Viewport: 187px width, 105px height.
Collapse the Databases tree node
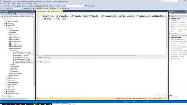point(3,18)
